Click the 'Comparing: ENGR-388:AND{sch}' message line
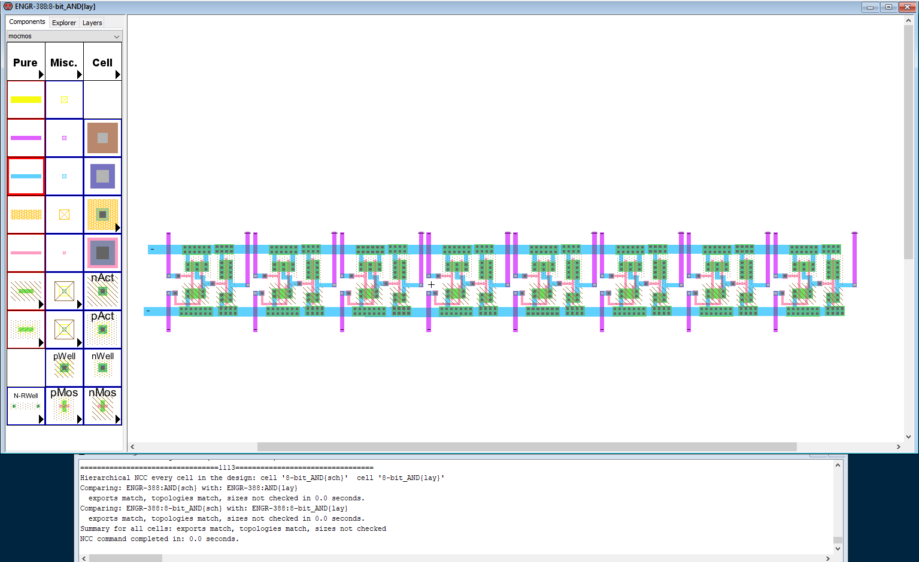919x562 pixels. pyautogui.click(x=189, y=488)
